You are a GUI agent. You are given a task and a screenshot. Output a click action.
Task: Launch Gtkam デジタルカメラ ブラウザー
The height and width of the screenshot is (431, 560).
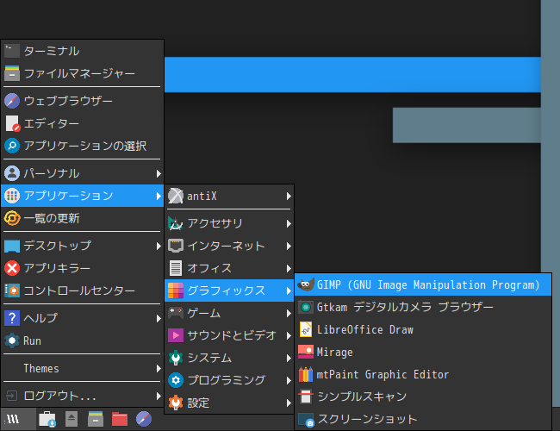coord(423,308)
